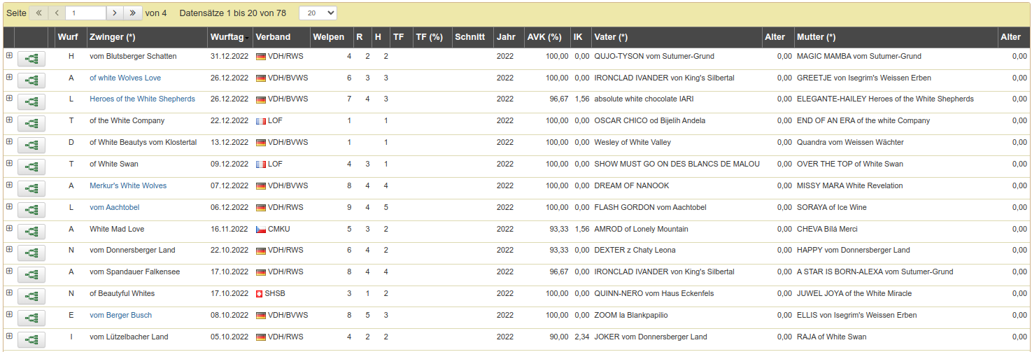Expand row details for of White Swan
This screenshot has height=352, width=1032.
pyautogui.click(x=9, y=164)
